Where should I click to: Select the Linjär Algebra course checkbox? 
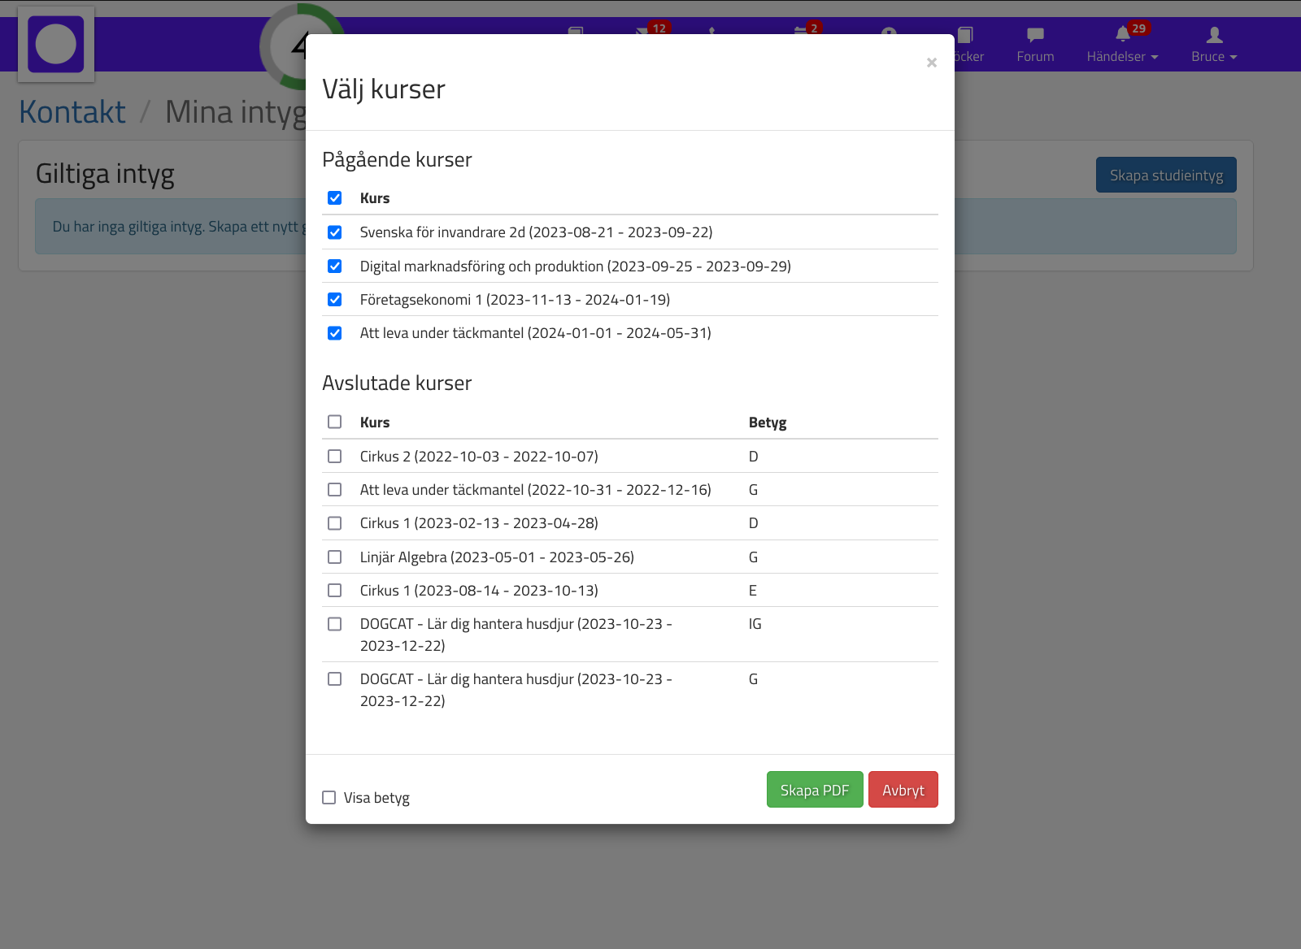click(x=334, y=557)
